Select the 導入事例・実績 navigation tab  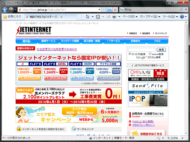92,41
